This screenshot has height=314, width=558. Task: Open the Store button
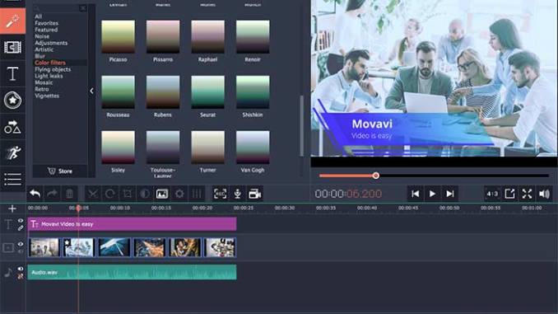tap(60, 171)
